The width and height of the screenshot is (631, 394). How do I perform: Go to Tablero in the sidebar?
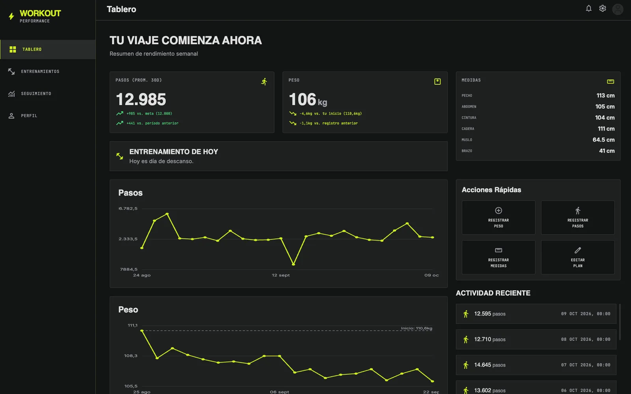tap(48, 49)
